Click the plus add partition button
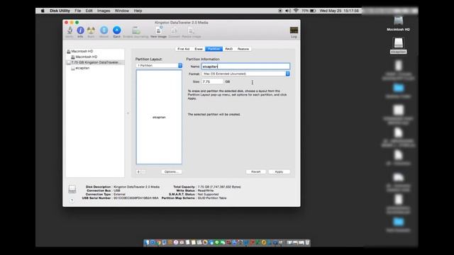The width and height of the screenshot is (454, 255). coord(138,171)
